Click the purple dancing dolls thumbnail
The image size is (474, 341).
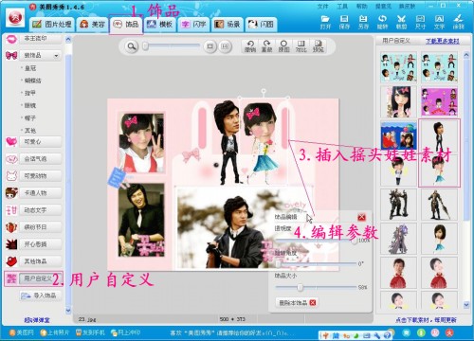pos(439,101)
